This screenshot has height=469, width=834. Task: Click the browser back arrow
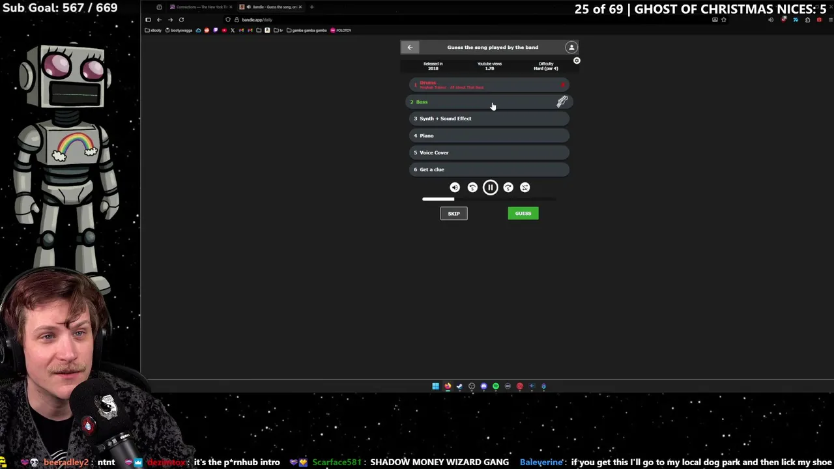click(x=159, y=20)
